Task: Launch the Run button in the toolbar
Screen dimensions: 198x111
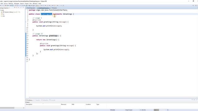Action: pos(26,6)
